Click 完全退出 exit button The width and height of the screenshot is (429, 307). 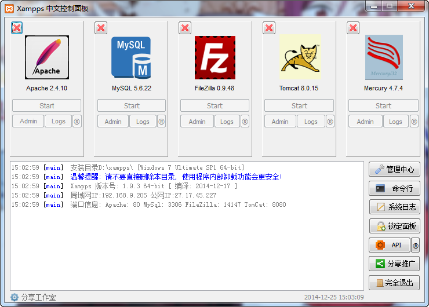(394, 283)
